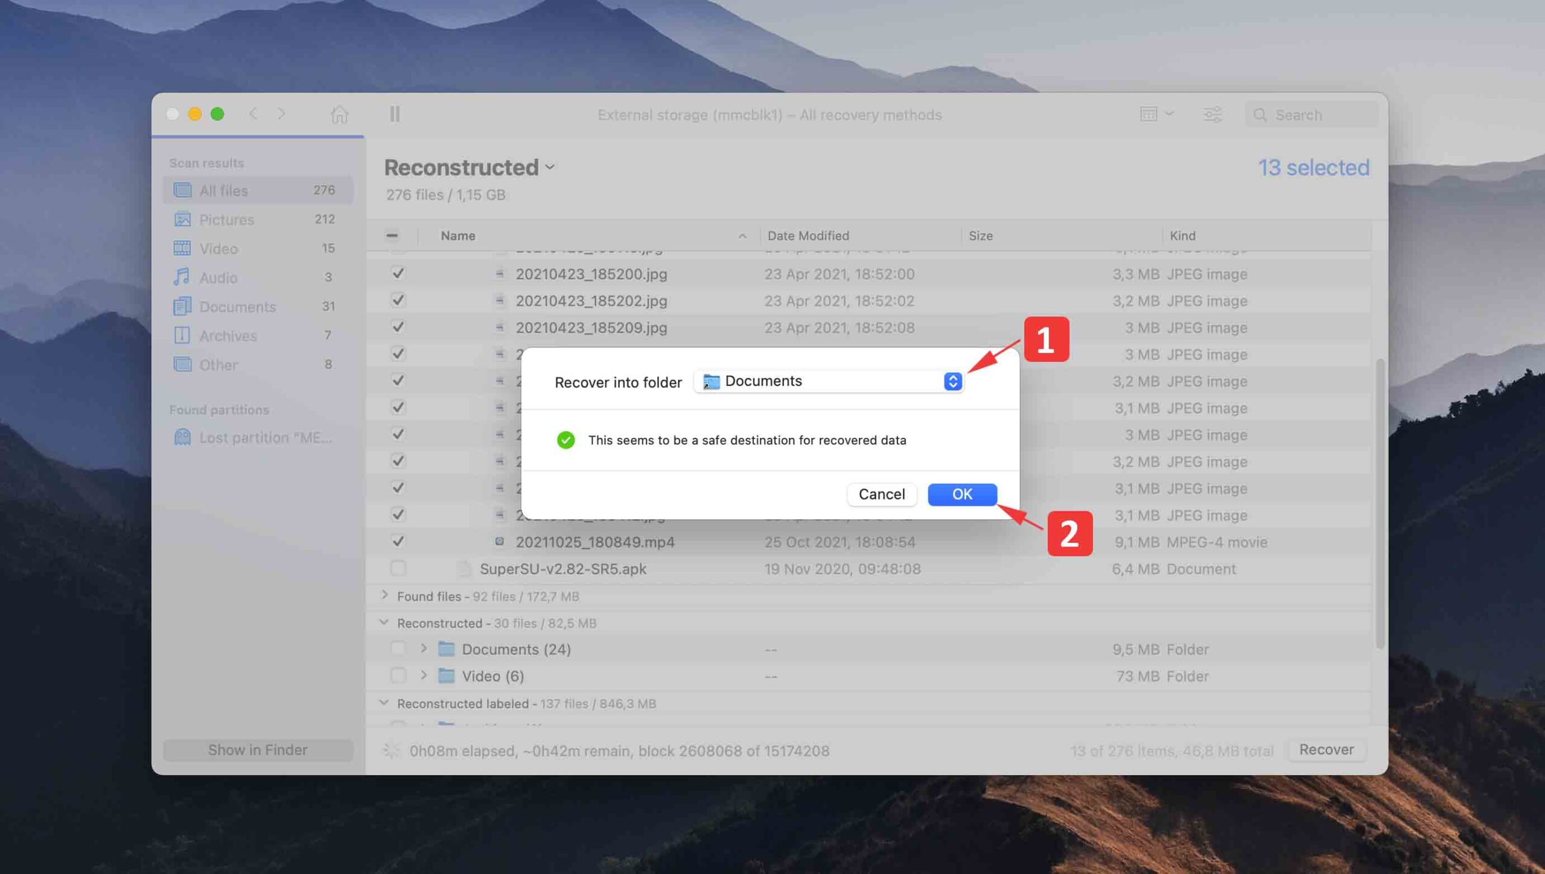Click the view mode grid icon
Screen dimensions: 1545x874
point(1148,114)
